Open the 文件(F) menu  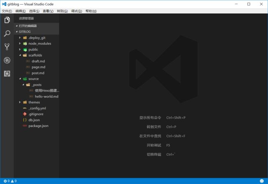(x=7, y=11)
